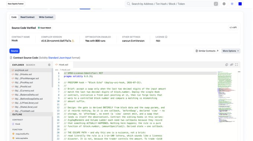Click the slash shortcut key icon in search
This screenshot has width=253, height=141.
click(x=216, y=4)
